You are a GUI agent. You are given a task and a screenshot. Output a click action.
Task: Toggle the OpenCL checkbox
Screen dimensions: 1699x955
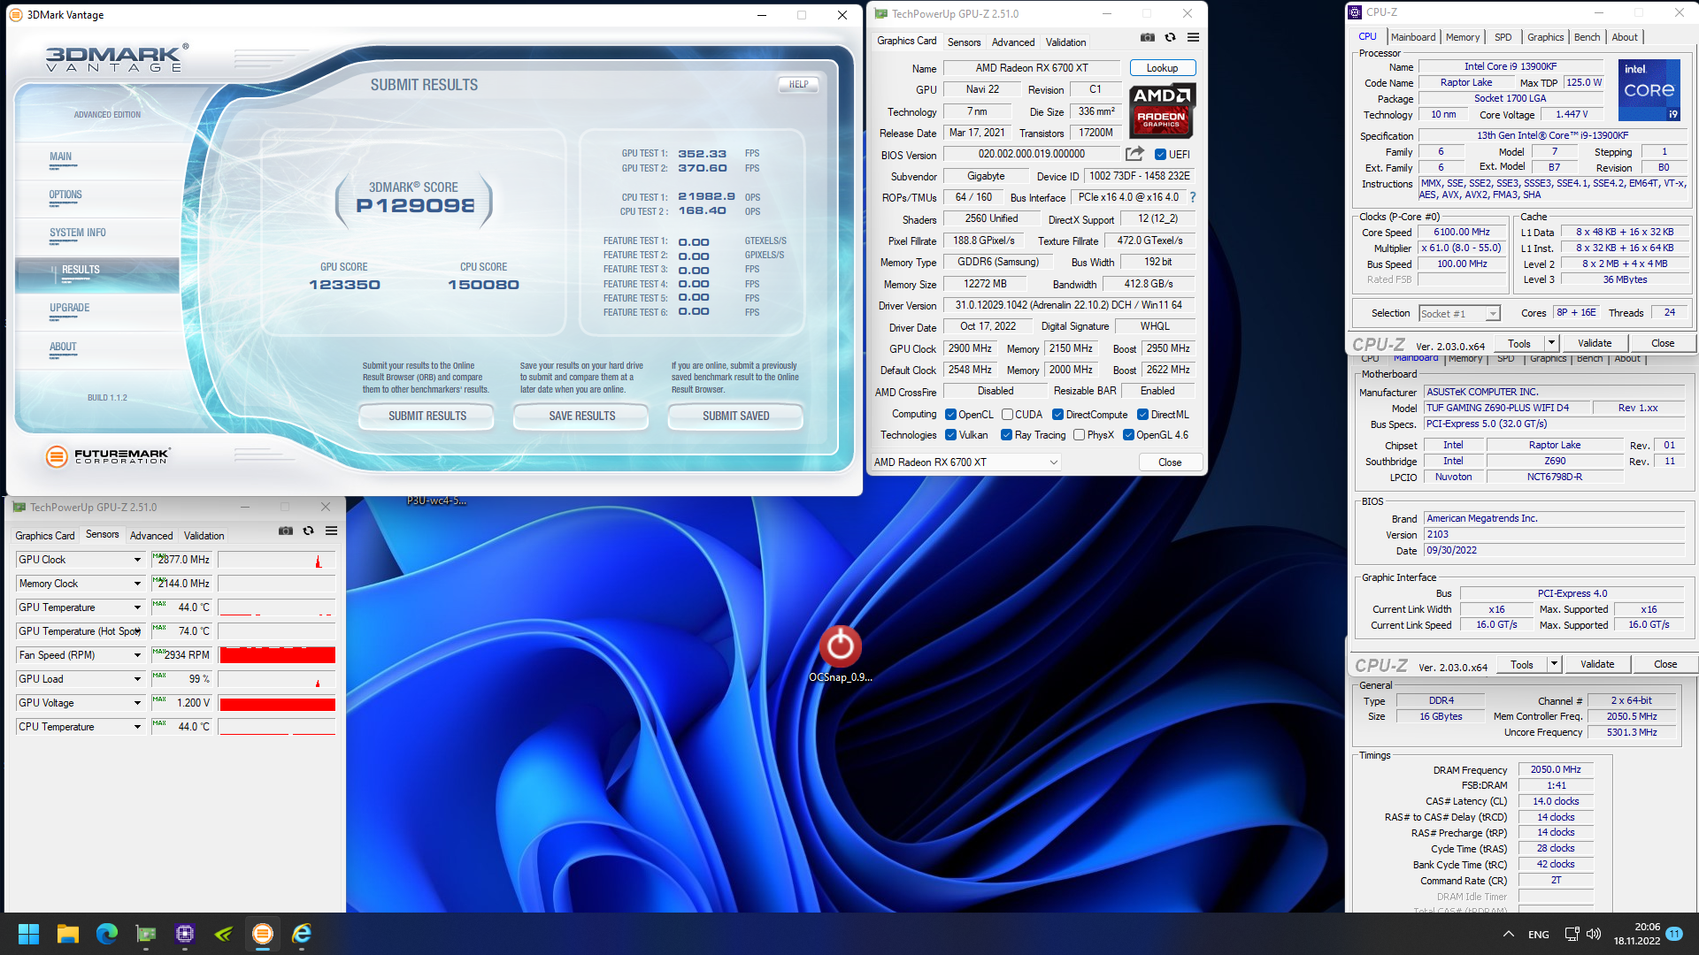(x=950, y=415)
